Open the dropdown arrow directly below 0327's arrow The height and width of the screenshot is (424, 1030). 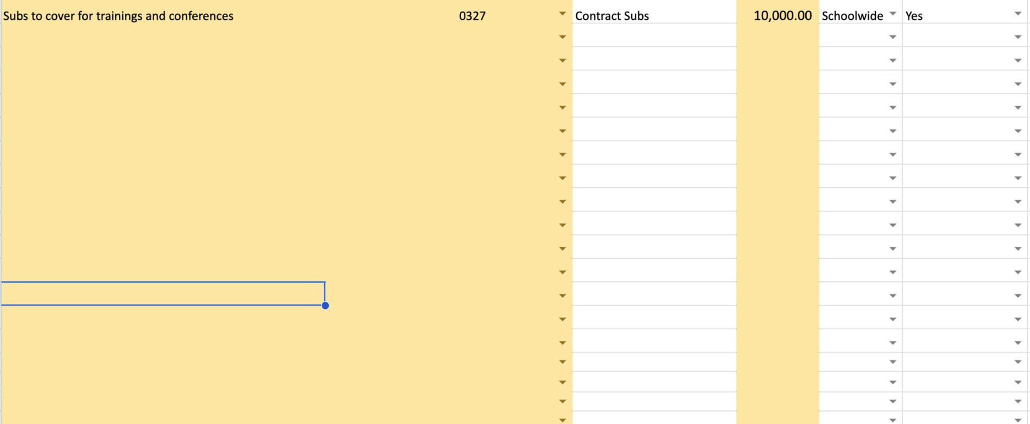[x=562, y=37]
